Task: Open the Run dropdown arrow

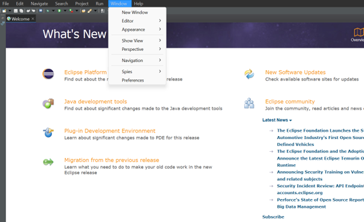Action: (65, 11)
